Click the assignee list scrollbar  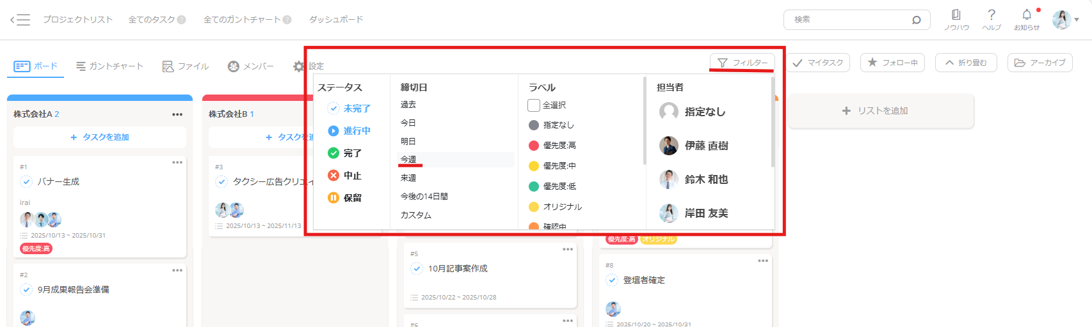(773, 123)
